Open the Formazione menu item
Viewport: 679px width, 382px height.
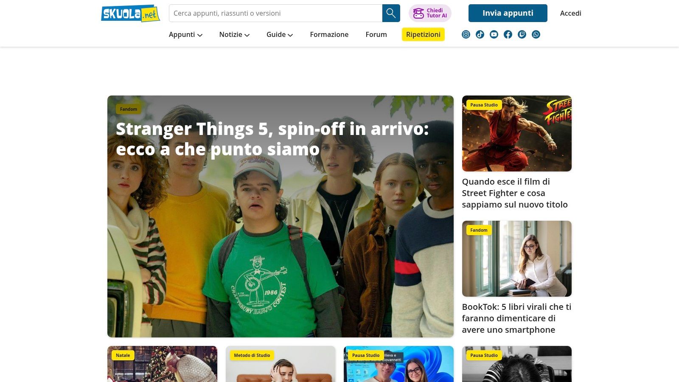(329, 34)
